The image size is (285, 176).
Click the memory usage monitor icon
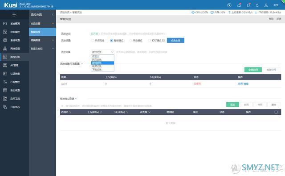click(x=212, y=13)
